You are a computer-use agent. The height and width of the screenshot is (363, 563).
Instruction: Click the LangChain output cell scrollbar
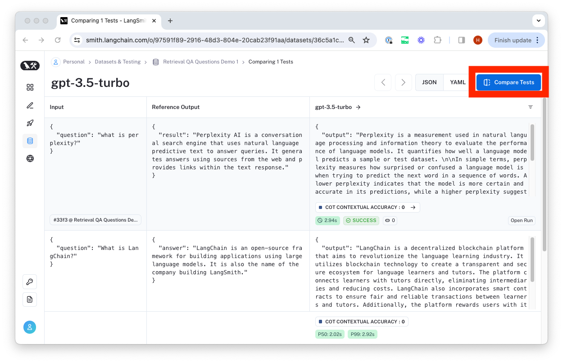pyautogui.click(x=532, y=260)
